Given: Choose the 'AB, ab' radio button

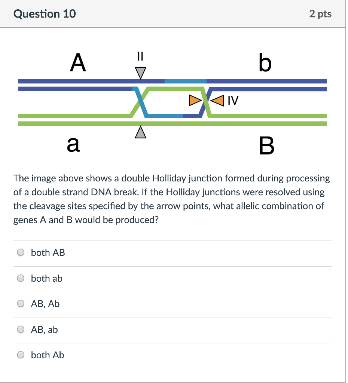Looking at the screenshot, I should (x=21, y=330).
